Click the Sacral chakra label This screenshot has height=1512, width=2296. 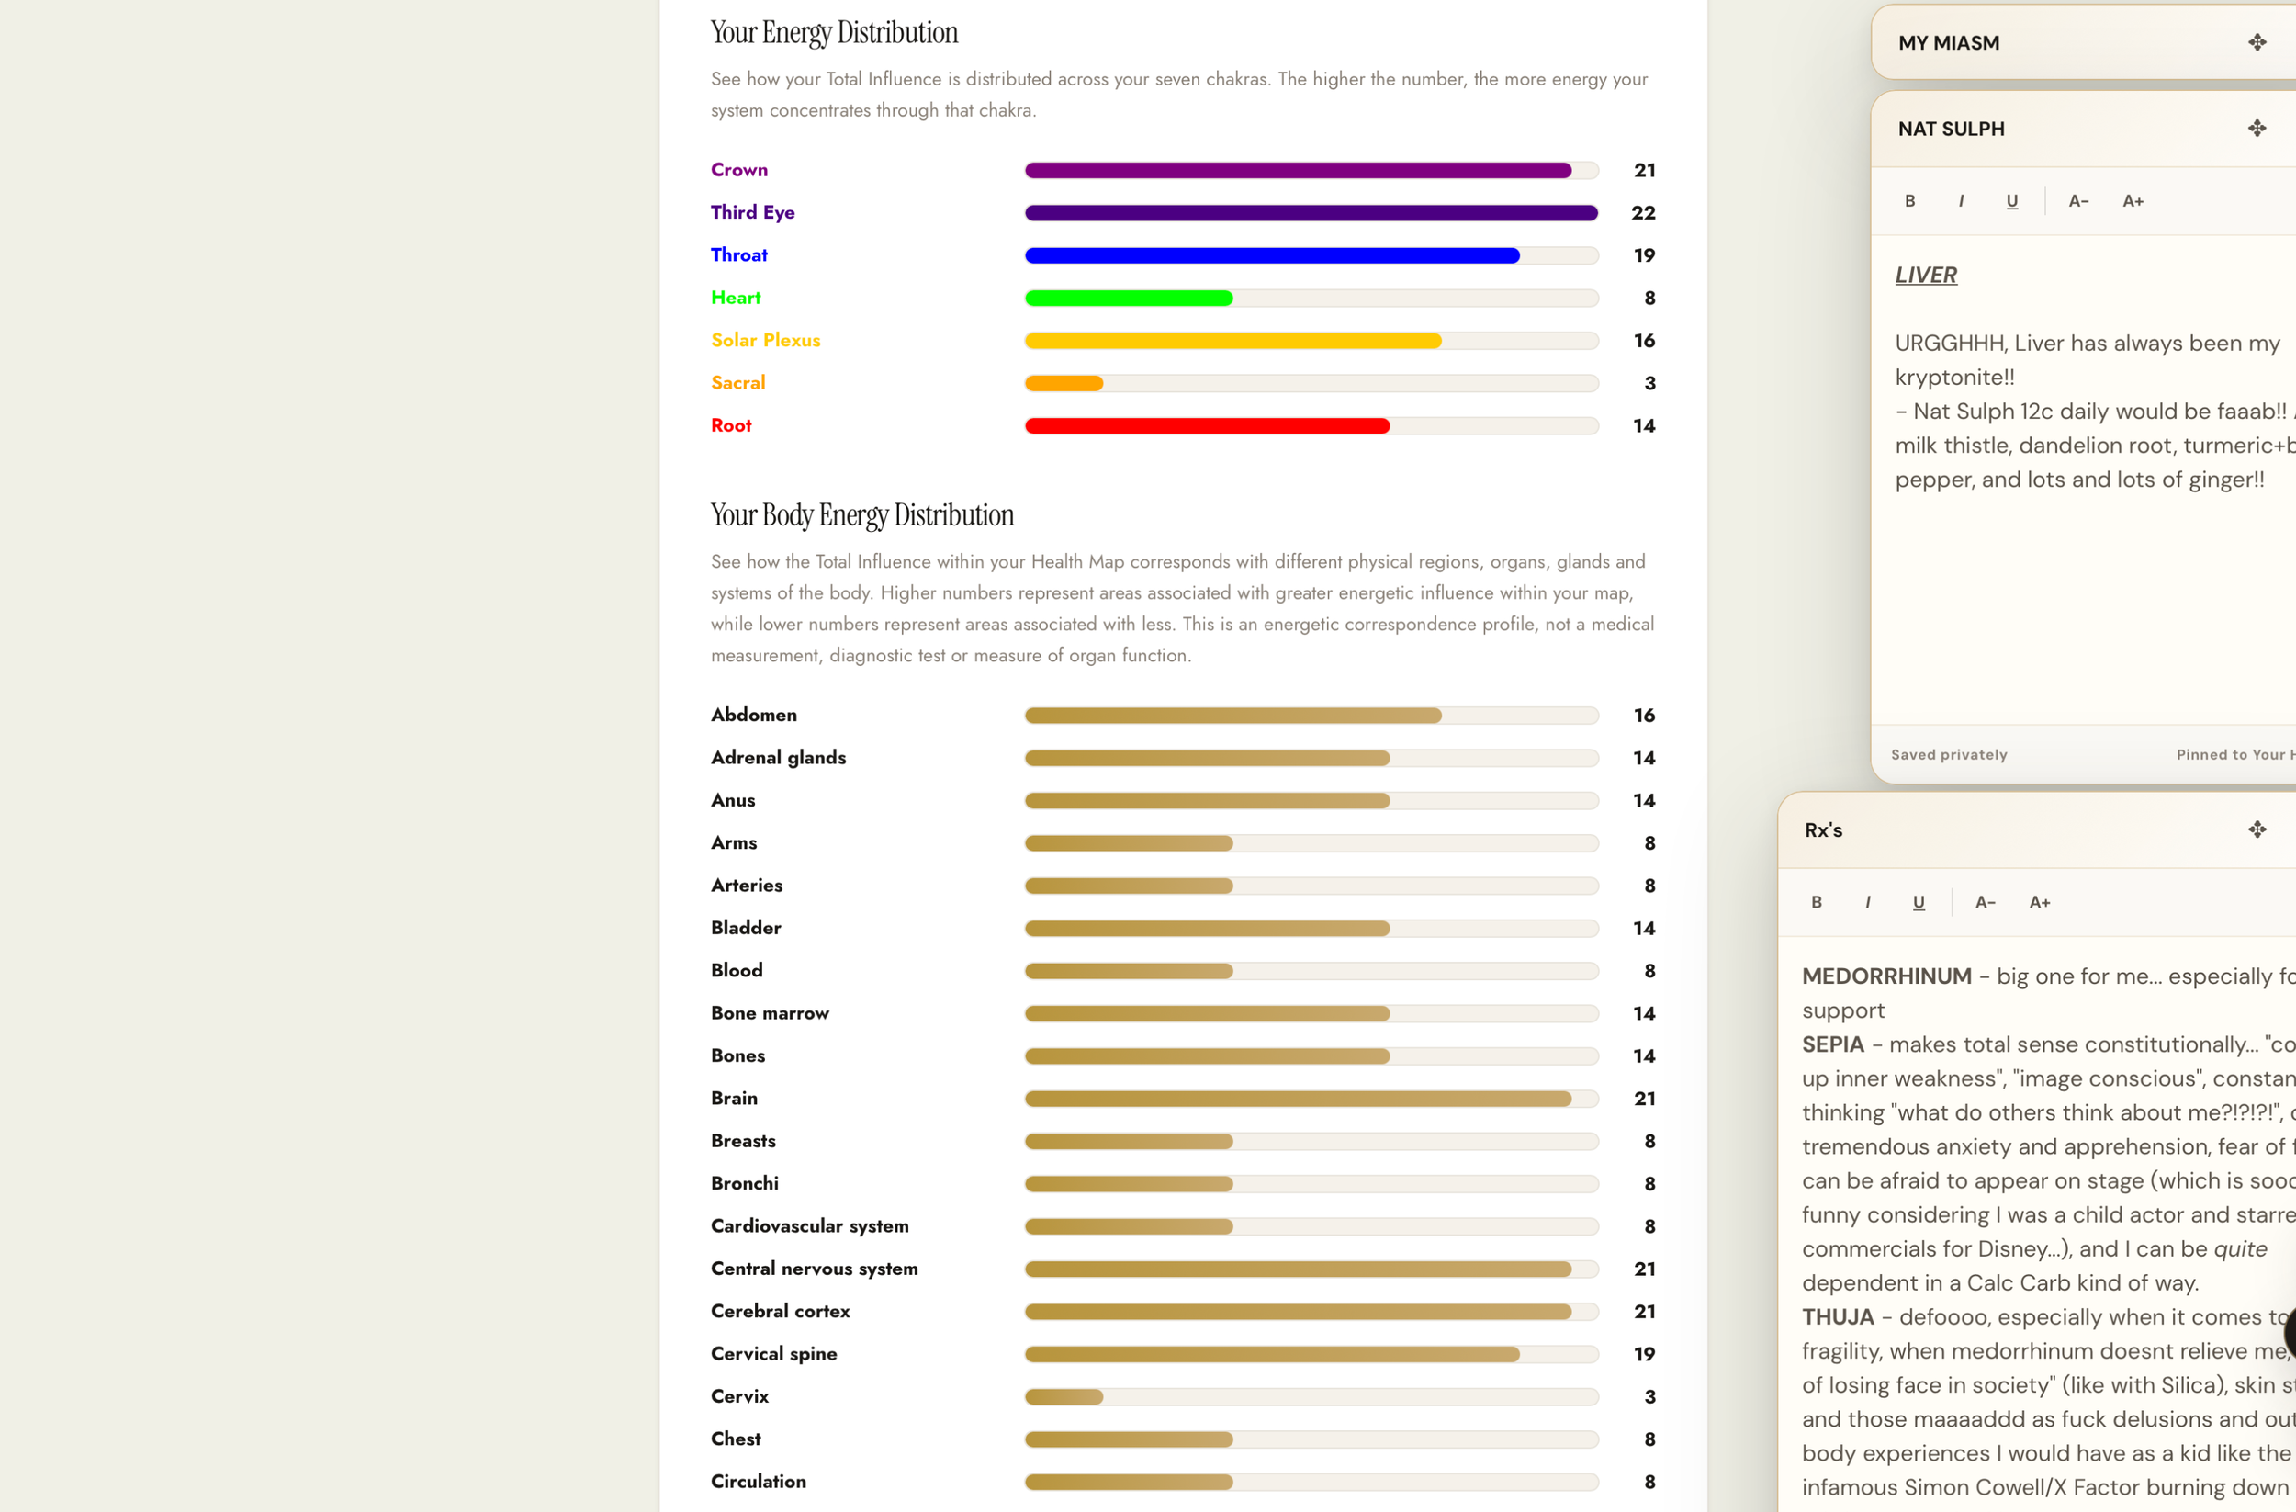click(x=738, y=382)
